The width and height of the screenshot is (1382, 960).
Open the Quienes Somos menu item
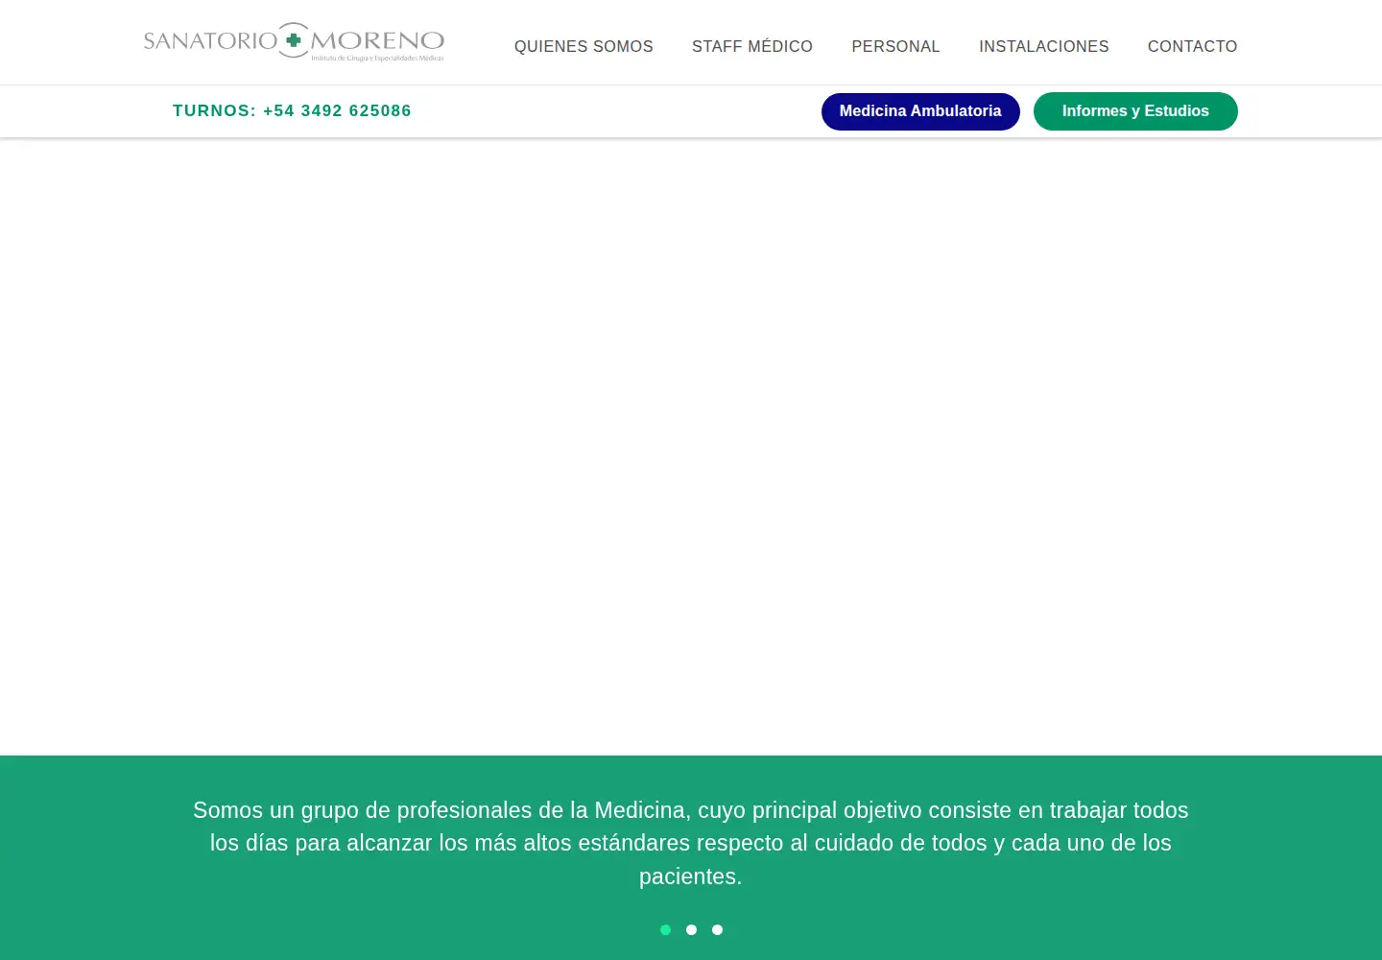(584, 46)
